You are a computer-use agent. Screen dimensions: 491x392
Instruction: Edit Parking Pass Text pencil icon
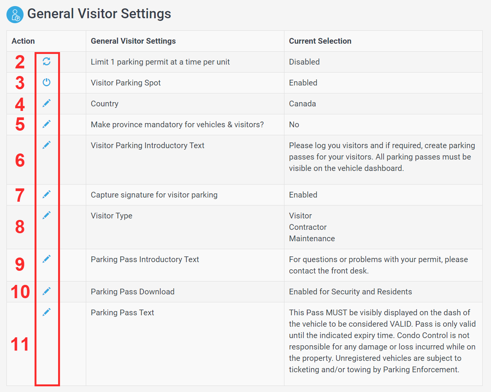[46, 312]
